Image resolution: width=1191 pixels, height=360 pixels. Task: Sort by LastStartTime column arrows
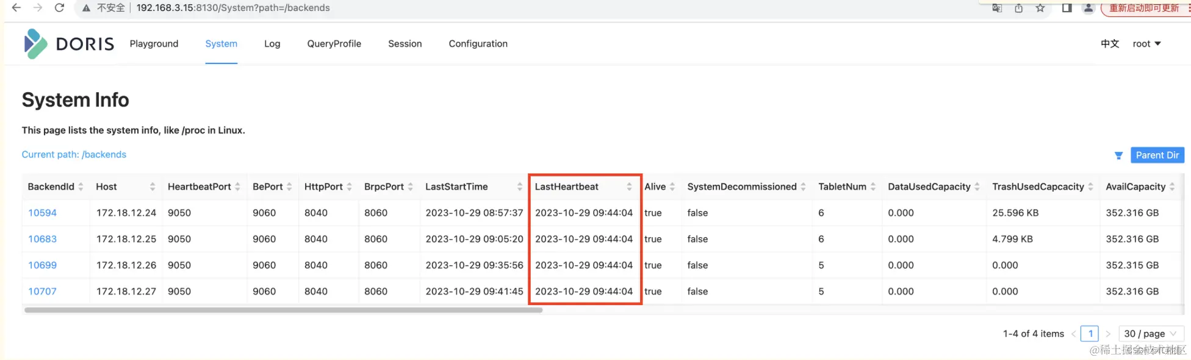click(x=520, y=187)
